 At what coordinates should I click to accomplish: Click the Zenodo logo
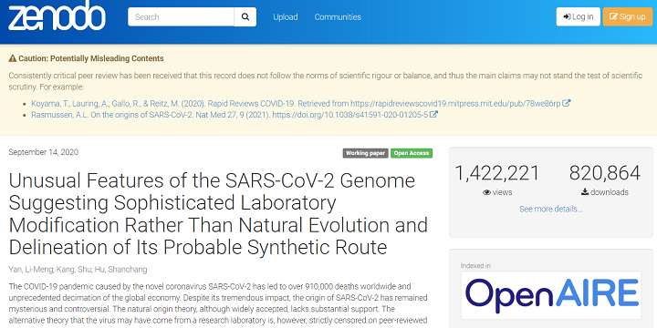click(x=57, y=15)
